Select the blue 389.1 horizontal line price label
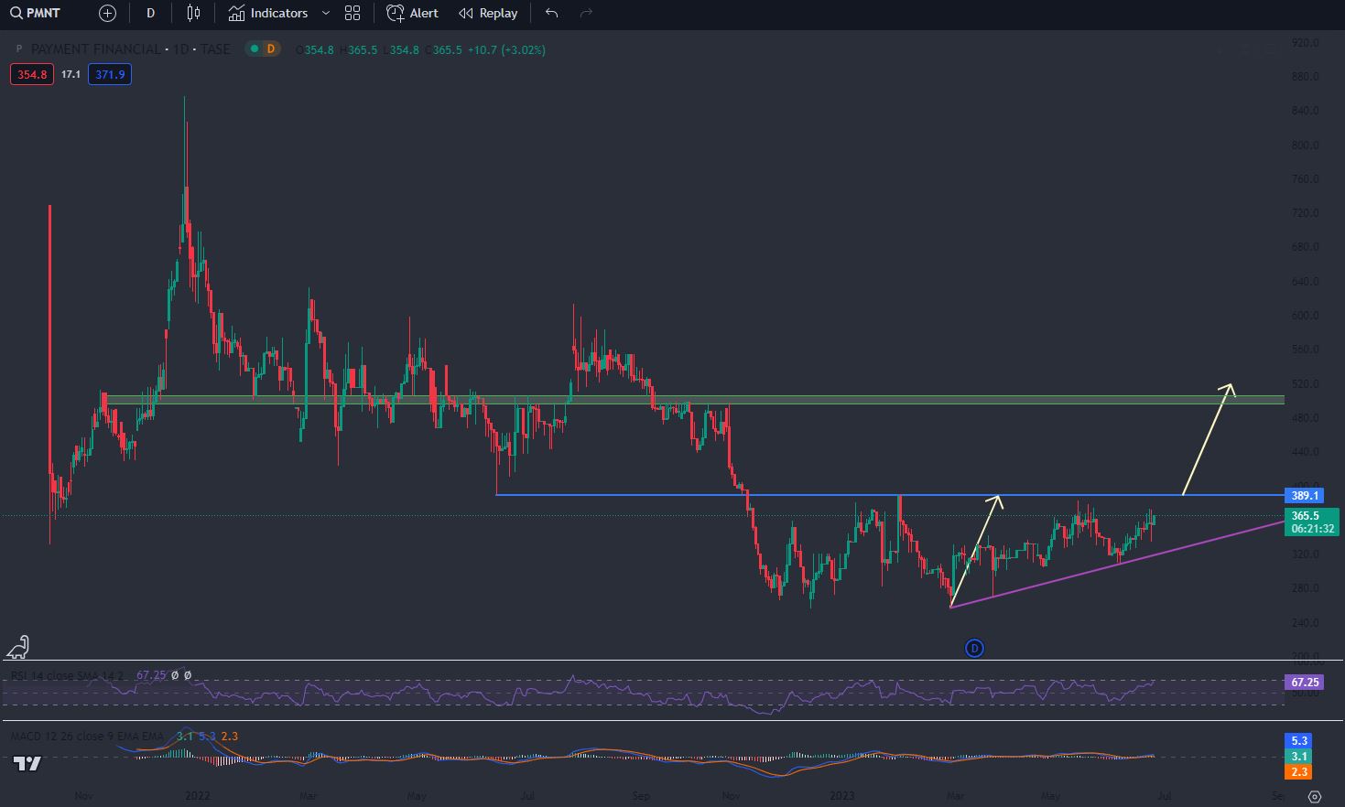The image size is (1345, 807). tap(1305, 495)
